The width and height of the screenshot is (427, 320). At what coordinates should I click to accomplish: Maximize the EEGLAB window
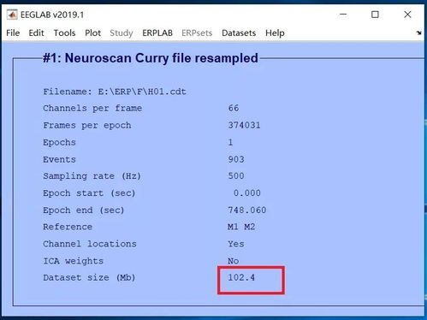[x=375, y=15]
